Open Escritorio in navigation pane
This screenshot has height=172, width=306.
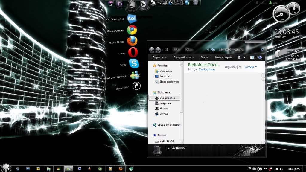click(163, 76)
